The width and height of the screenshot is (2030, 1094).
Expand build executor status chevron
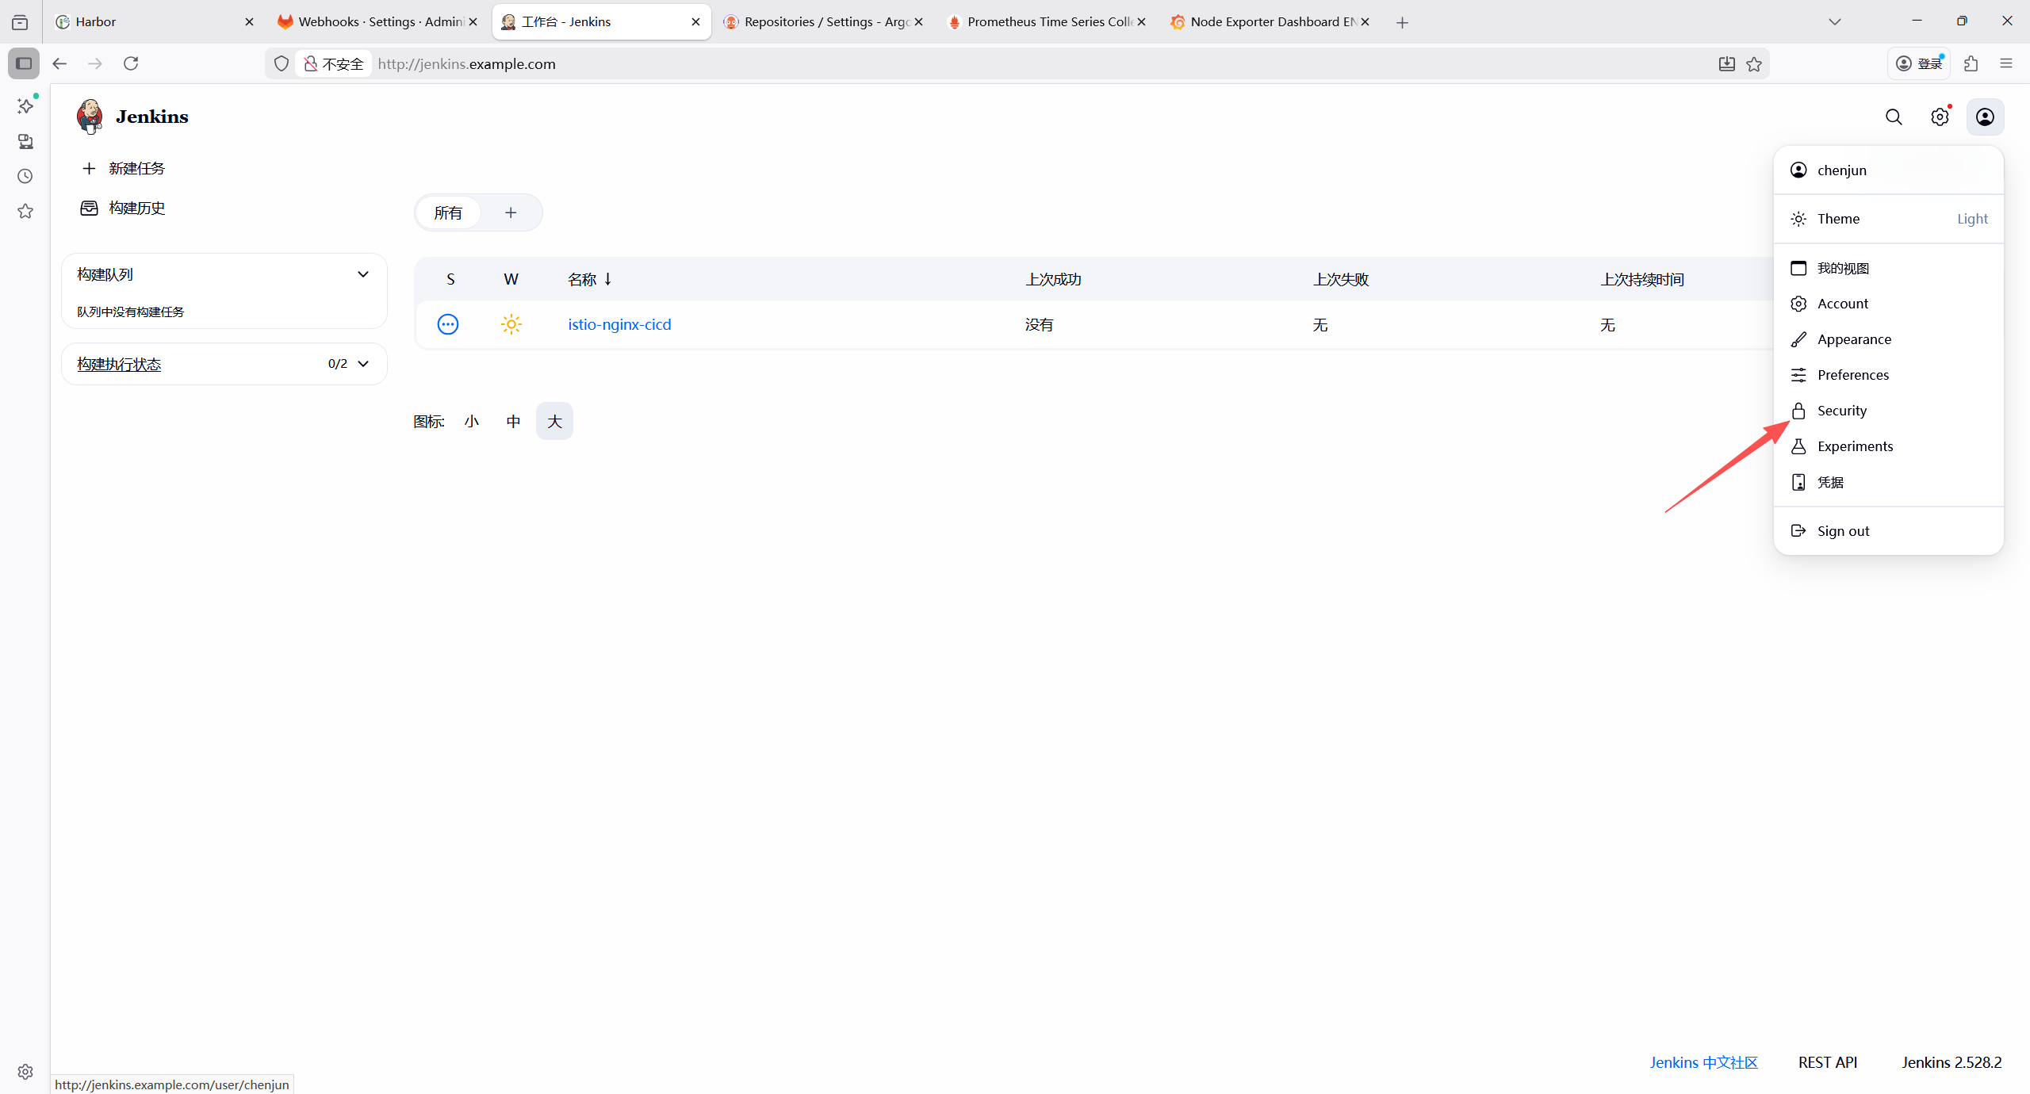pyautogui.click(x=363, y=364)
